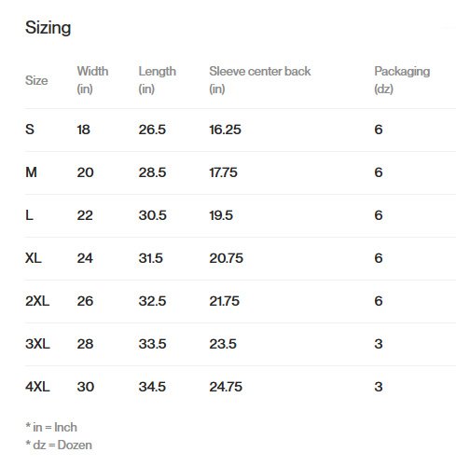Select the Sleeve center back column header

coord(260,80)
